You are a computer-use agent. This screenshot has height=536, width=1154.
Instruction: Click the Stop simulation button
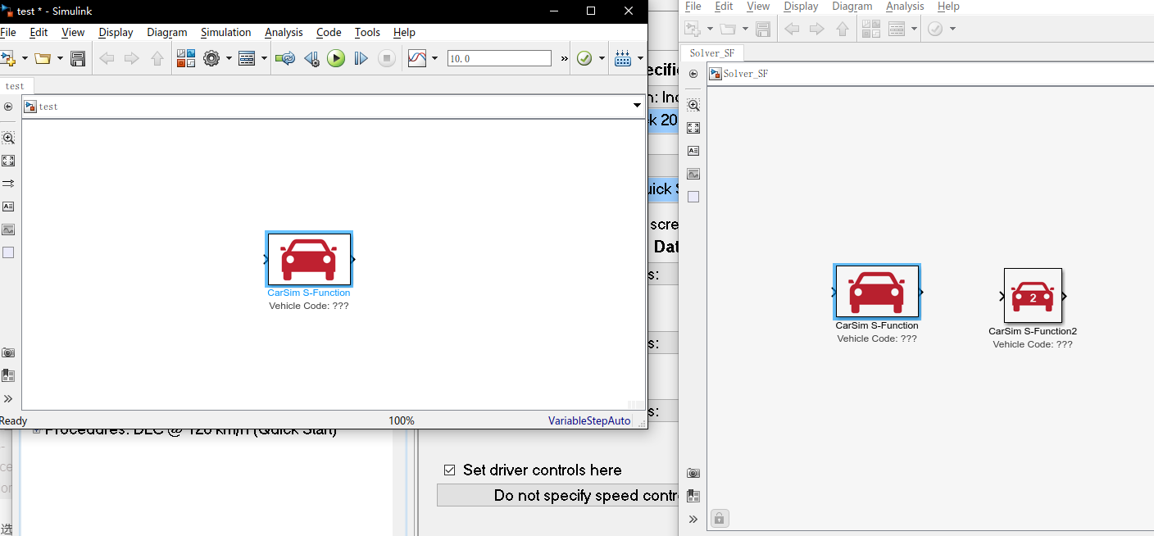coord(387,58)
